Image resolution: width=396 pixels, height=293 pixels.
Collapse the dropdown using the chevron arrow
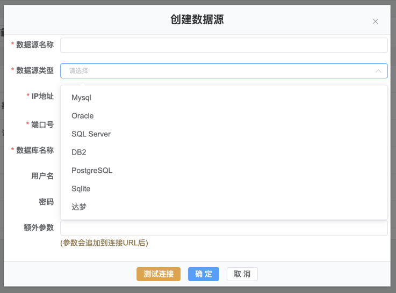tap(378, 71)
